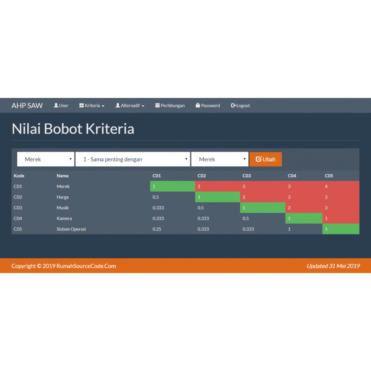
Task: Click the Kode column header
Action: coord(19,176)
